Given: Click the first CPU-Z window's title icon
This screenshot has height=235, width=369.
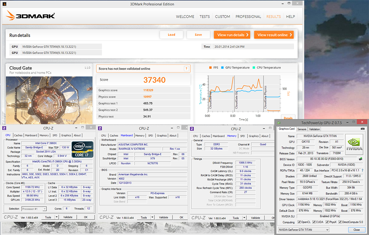Looking at the screenshot, I should [x=4, y=128].
